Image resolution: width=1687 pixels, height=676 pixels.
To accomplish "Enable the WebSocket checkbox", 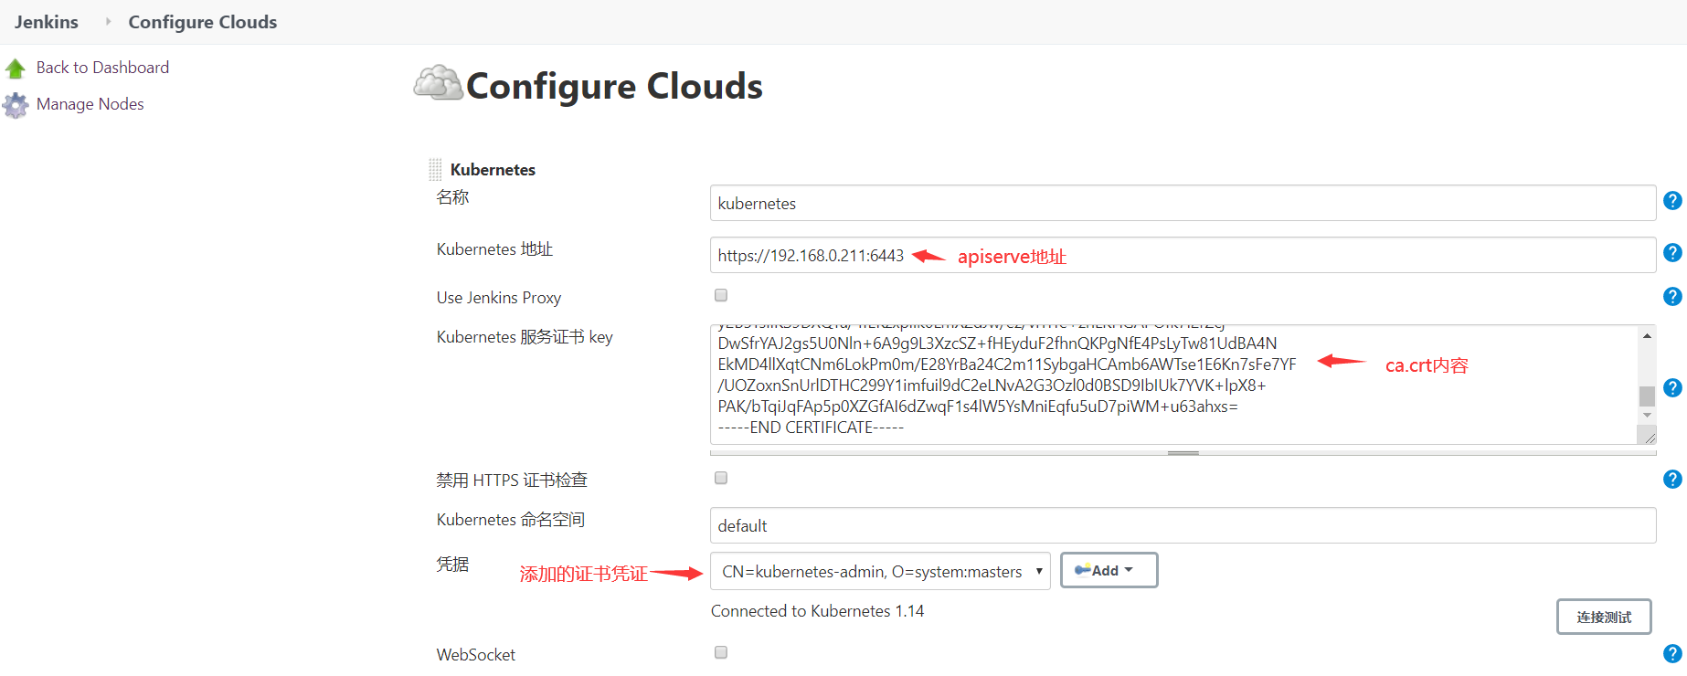I will [x=721, y=652].
